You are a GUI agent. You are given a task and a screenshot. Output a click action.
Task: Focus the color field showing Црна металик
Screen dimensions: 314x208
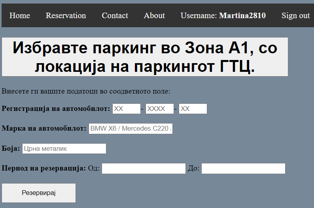point(64,148)
